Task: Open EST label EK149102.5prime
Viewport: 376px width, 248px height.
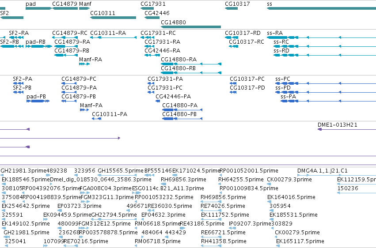Action: [x=26, y=224]
